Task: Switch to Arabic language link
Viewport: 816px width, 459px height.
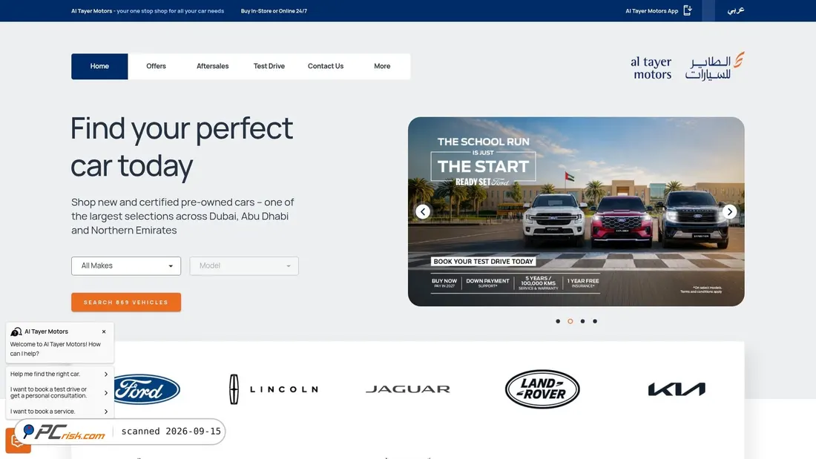Action: point(735,10)
